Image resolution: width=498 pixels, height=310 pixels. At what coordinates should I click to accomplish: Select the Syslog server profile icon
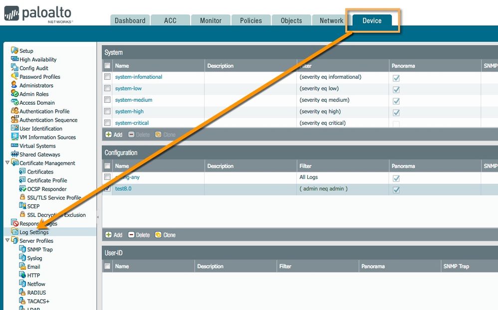point(22,258)
